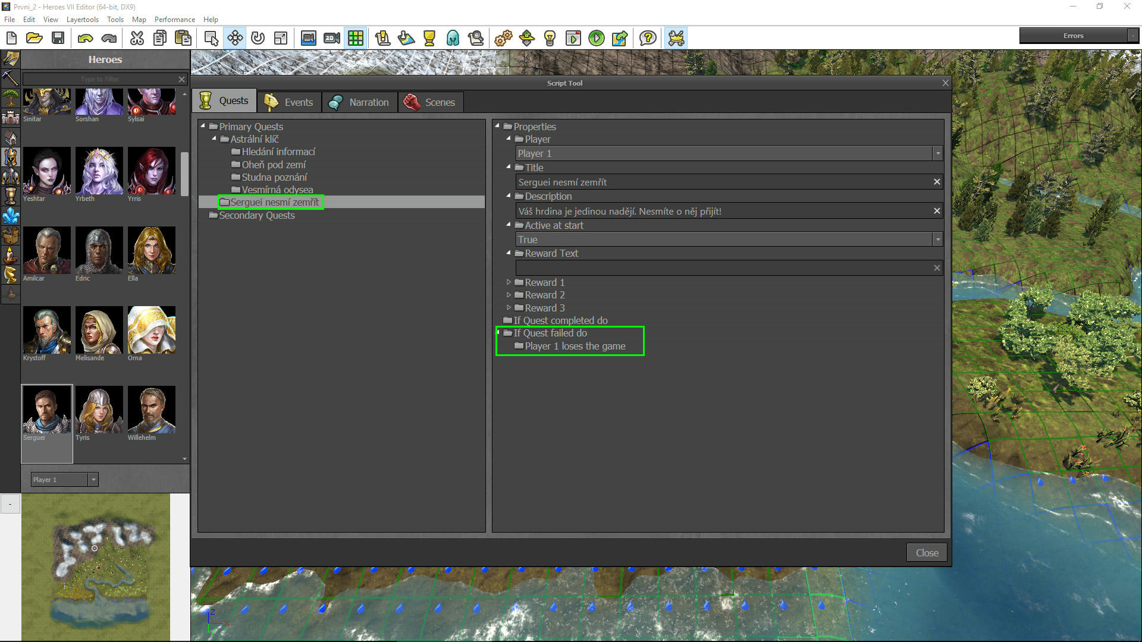Select the If Quest completed do node
This screenshot has width=1142, height=642.
tap(560, 320)
